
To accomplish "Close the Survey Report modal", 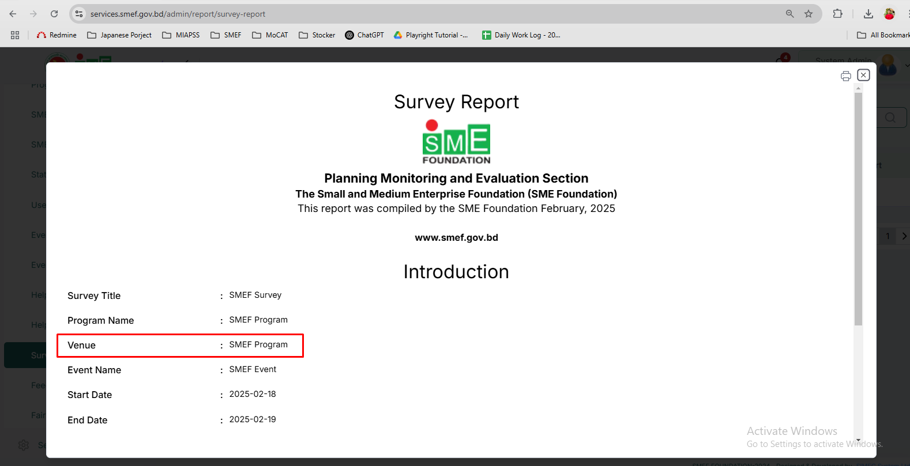I will pos(863,75).
